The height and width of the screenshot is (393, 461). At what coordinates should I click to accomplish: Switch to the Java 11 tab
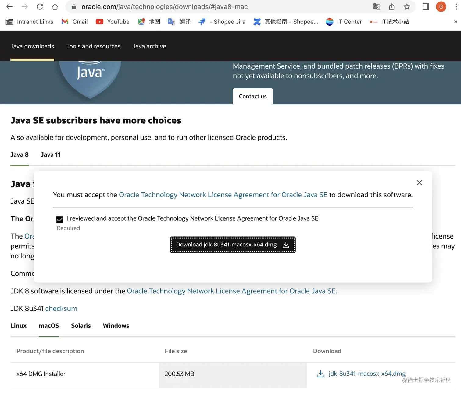click(x=51, y=155)
